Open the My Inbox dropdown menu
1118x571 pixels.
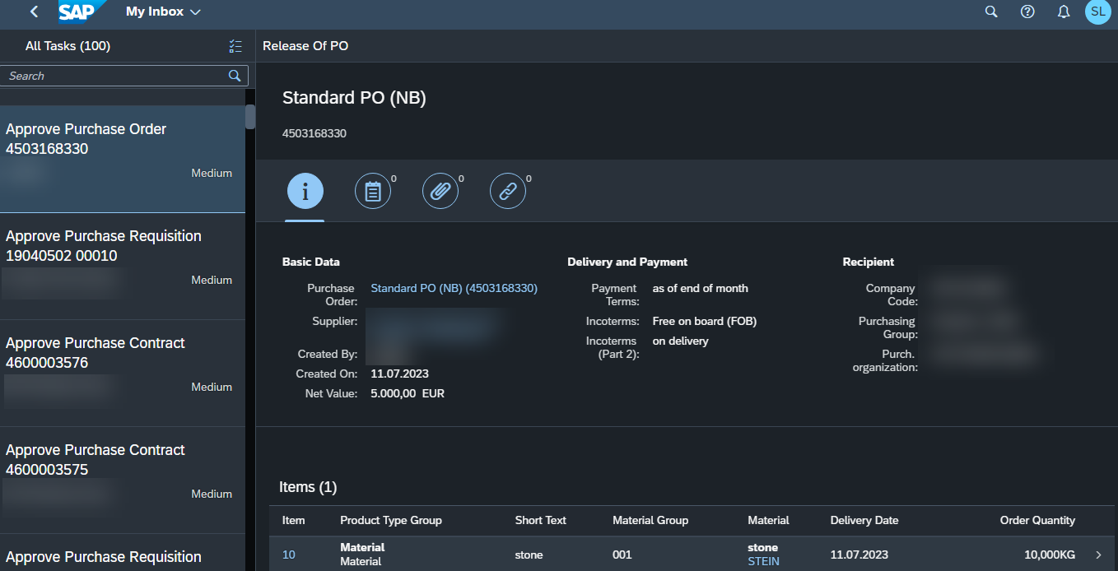163,12
